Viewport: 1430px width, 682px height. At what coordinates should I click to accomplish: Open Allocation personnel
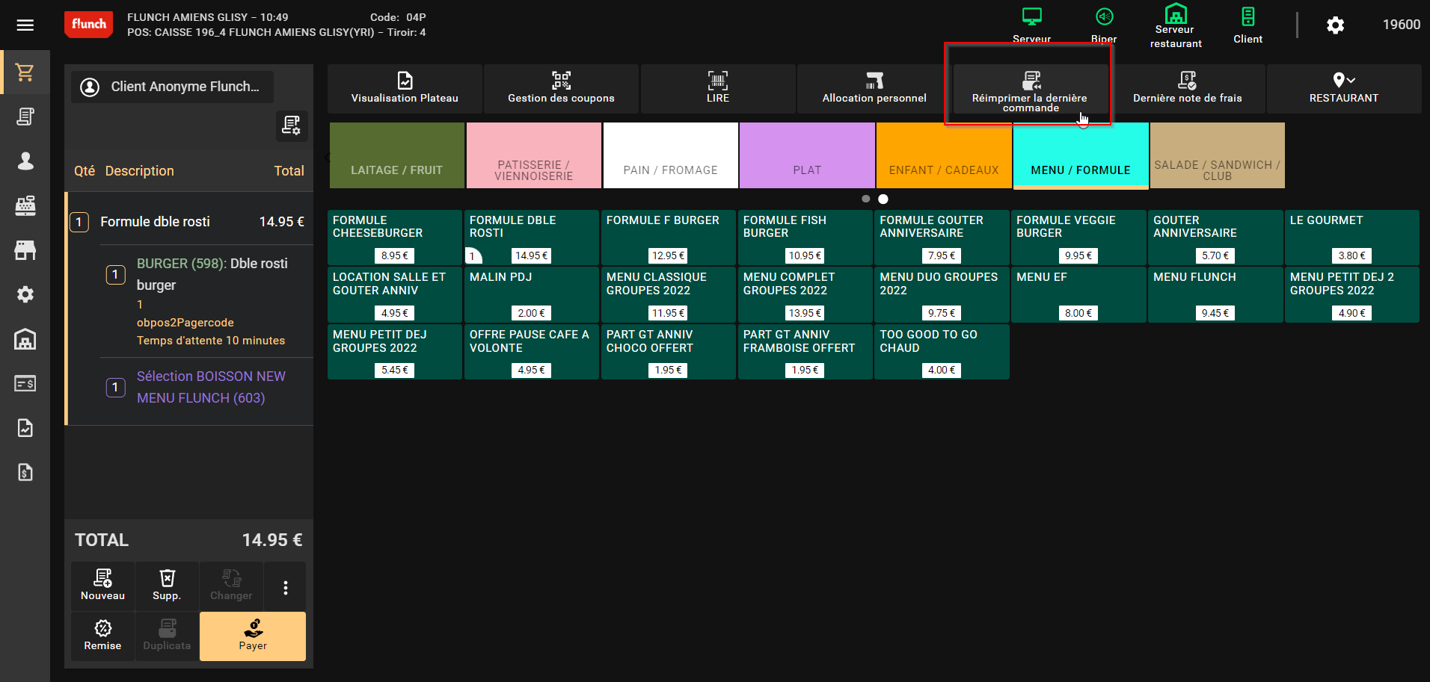[874, 89]
